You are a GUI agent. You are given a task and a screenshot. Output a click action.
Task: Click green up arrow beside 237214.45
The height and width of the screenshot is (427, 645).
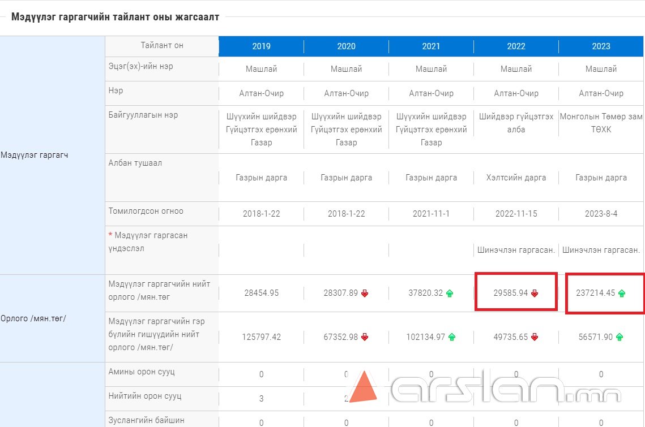point(622,293)
